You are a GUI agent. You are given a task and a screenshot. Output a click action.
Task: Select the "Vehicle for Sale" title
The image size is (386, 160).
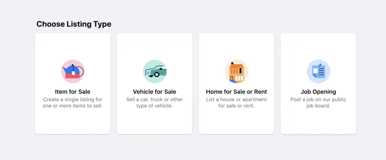(155, 92)
